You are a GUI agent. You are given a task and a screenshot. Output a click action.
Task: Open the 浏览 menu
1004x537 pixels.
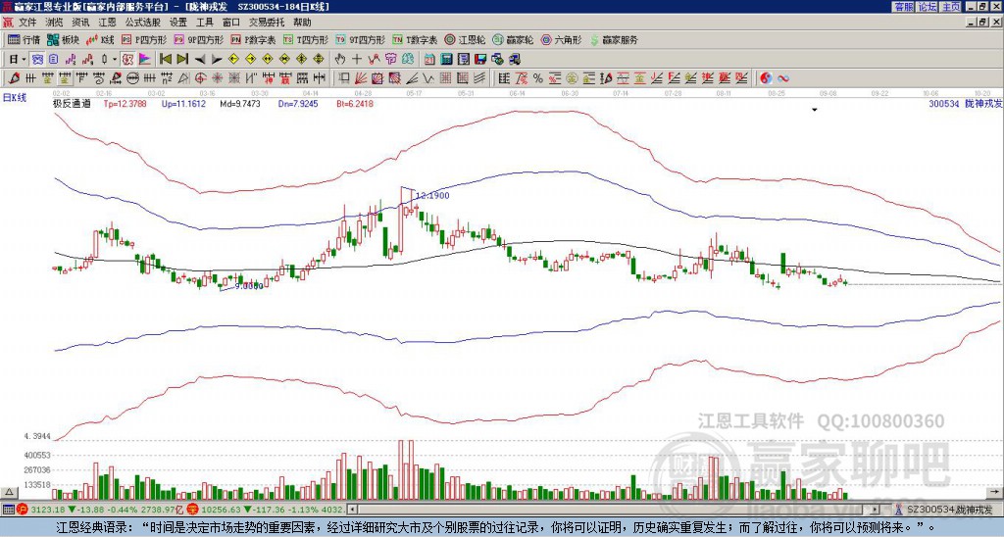55,23
